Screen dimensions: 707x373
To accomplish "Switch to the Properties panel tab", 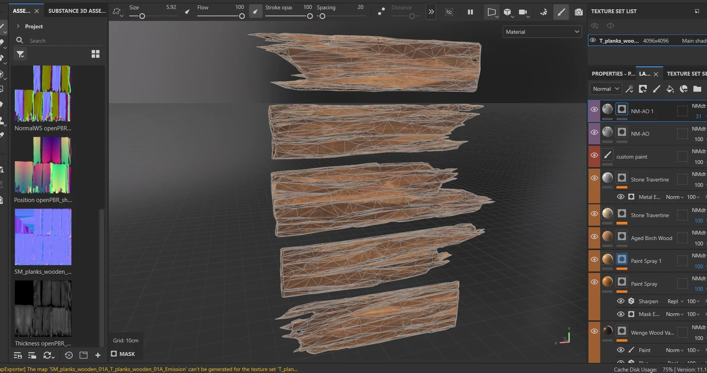I will [612, 74].
